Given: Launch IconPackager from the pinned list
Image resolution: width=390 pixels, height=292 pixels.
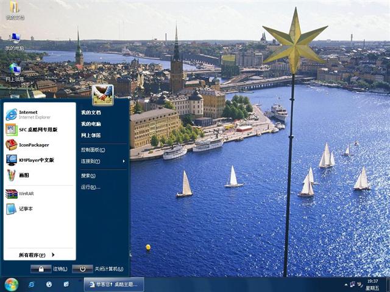Looking at the screenshot, I should (34, 145).
